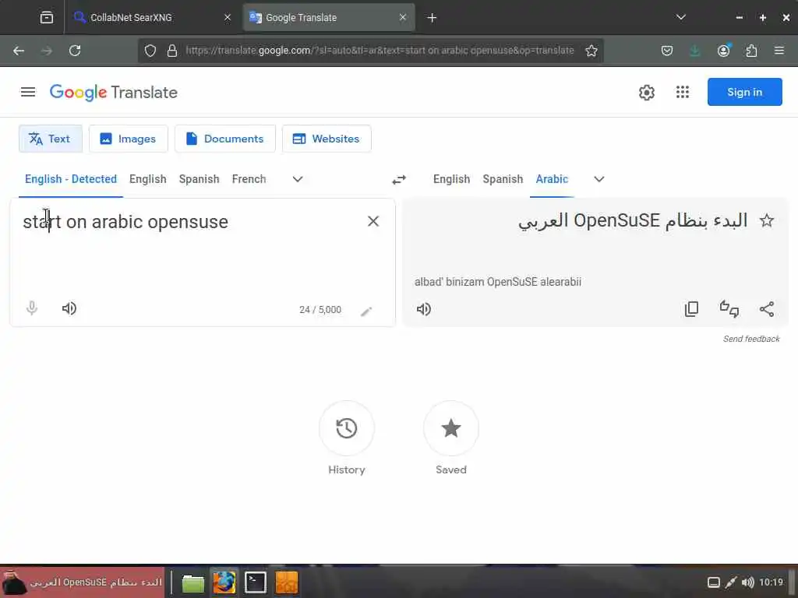Copy the translation to clipboard
This screenshot has width=798, height=598.
(692, 309)
